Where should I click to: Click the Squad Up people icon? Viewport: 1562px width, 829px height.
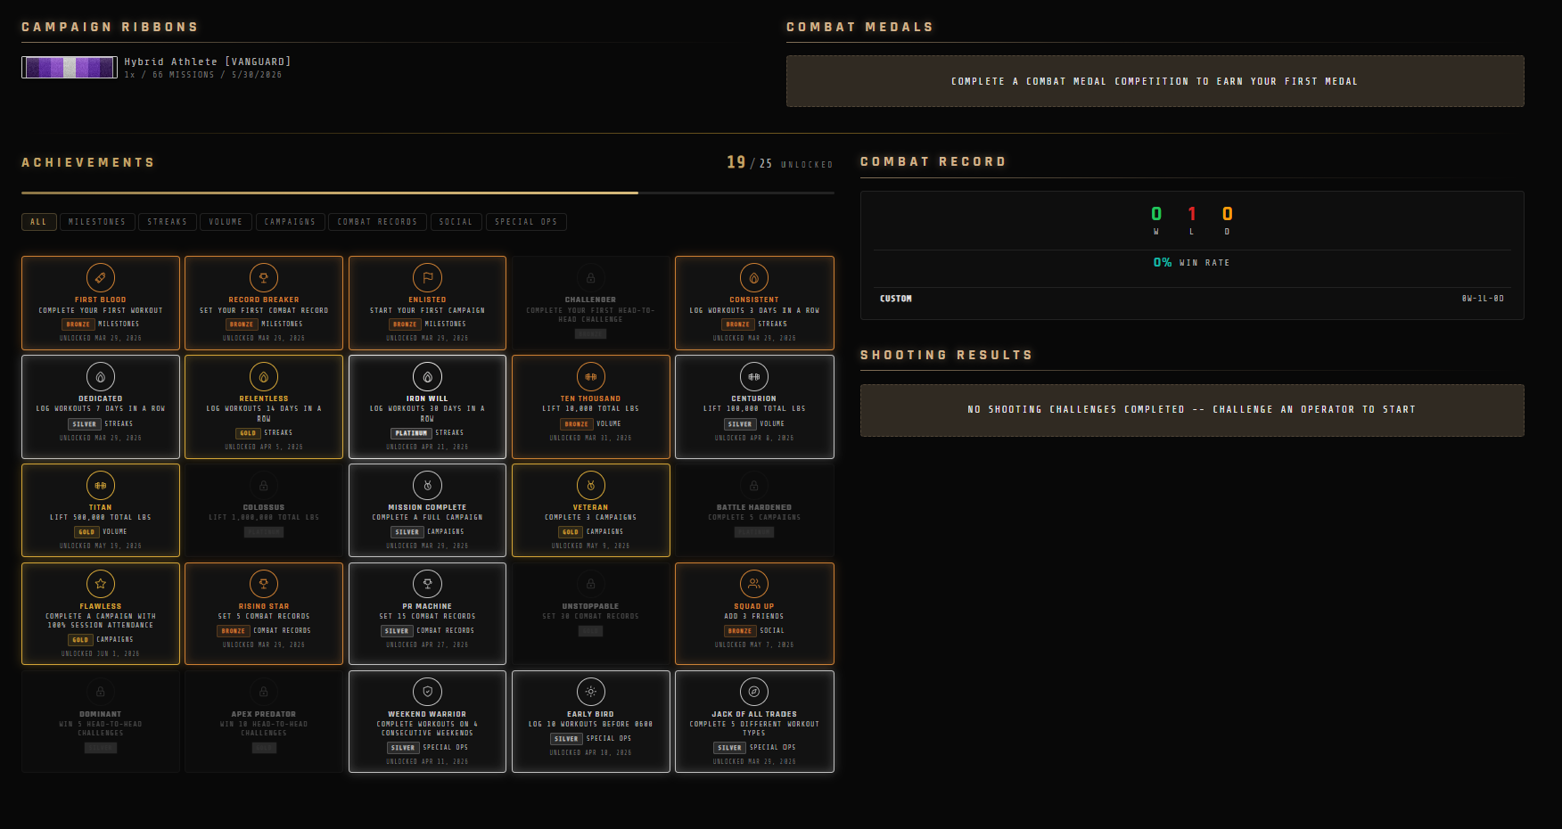point(754,585)
